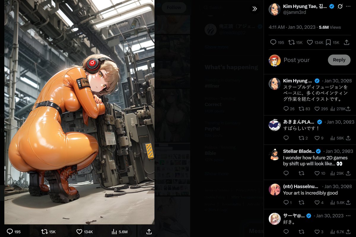Open Kim Hyung Tae's avatar in post header
The image size is (356, 237).
point(274,9)
